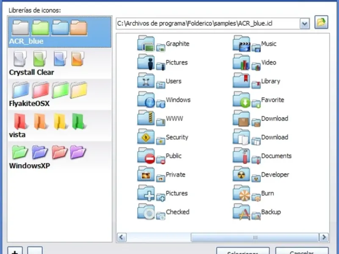Open the browse for icon file button
This screenshot has width=339, height=254.
pos(321,22)
